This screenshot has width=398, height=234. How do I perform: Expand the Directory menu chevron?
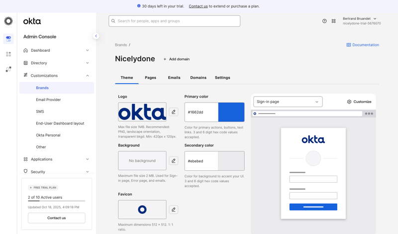point(88,63)
